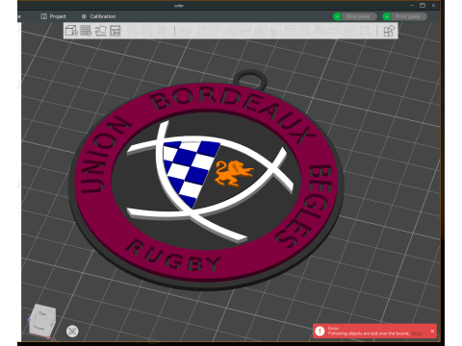Open the Calibration tab
The height and width of the screenshot is (346, 462).
(x=98, y=16)
